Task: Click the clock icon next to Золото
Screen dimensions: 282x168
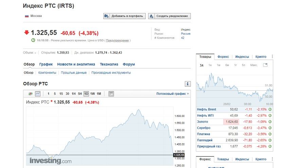Action: point(270,122)
